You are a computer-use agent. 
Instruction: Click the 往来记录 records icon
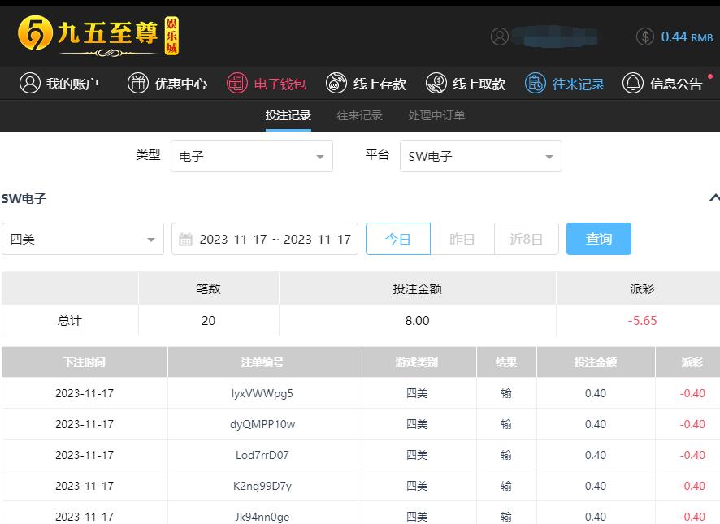[x=536, y=83]
